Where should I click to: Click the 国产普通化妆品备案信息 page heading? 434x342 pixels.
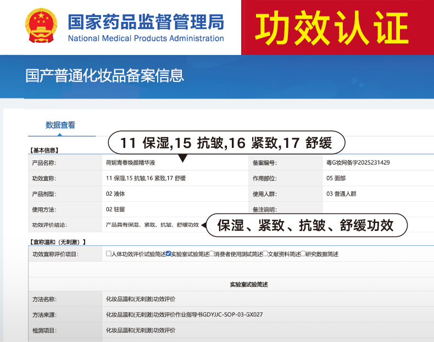[105, 75]
